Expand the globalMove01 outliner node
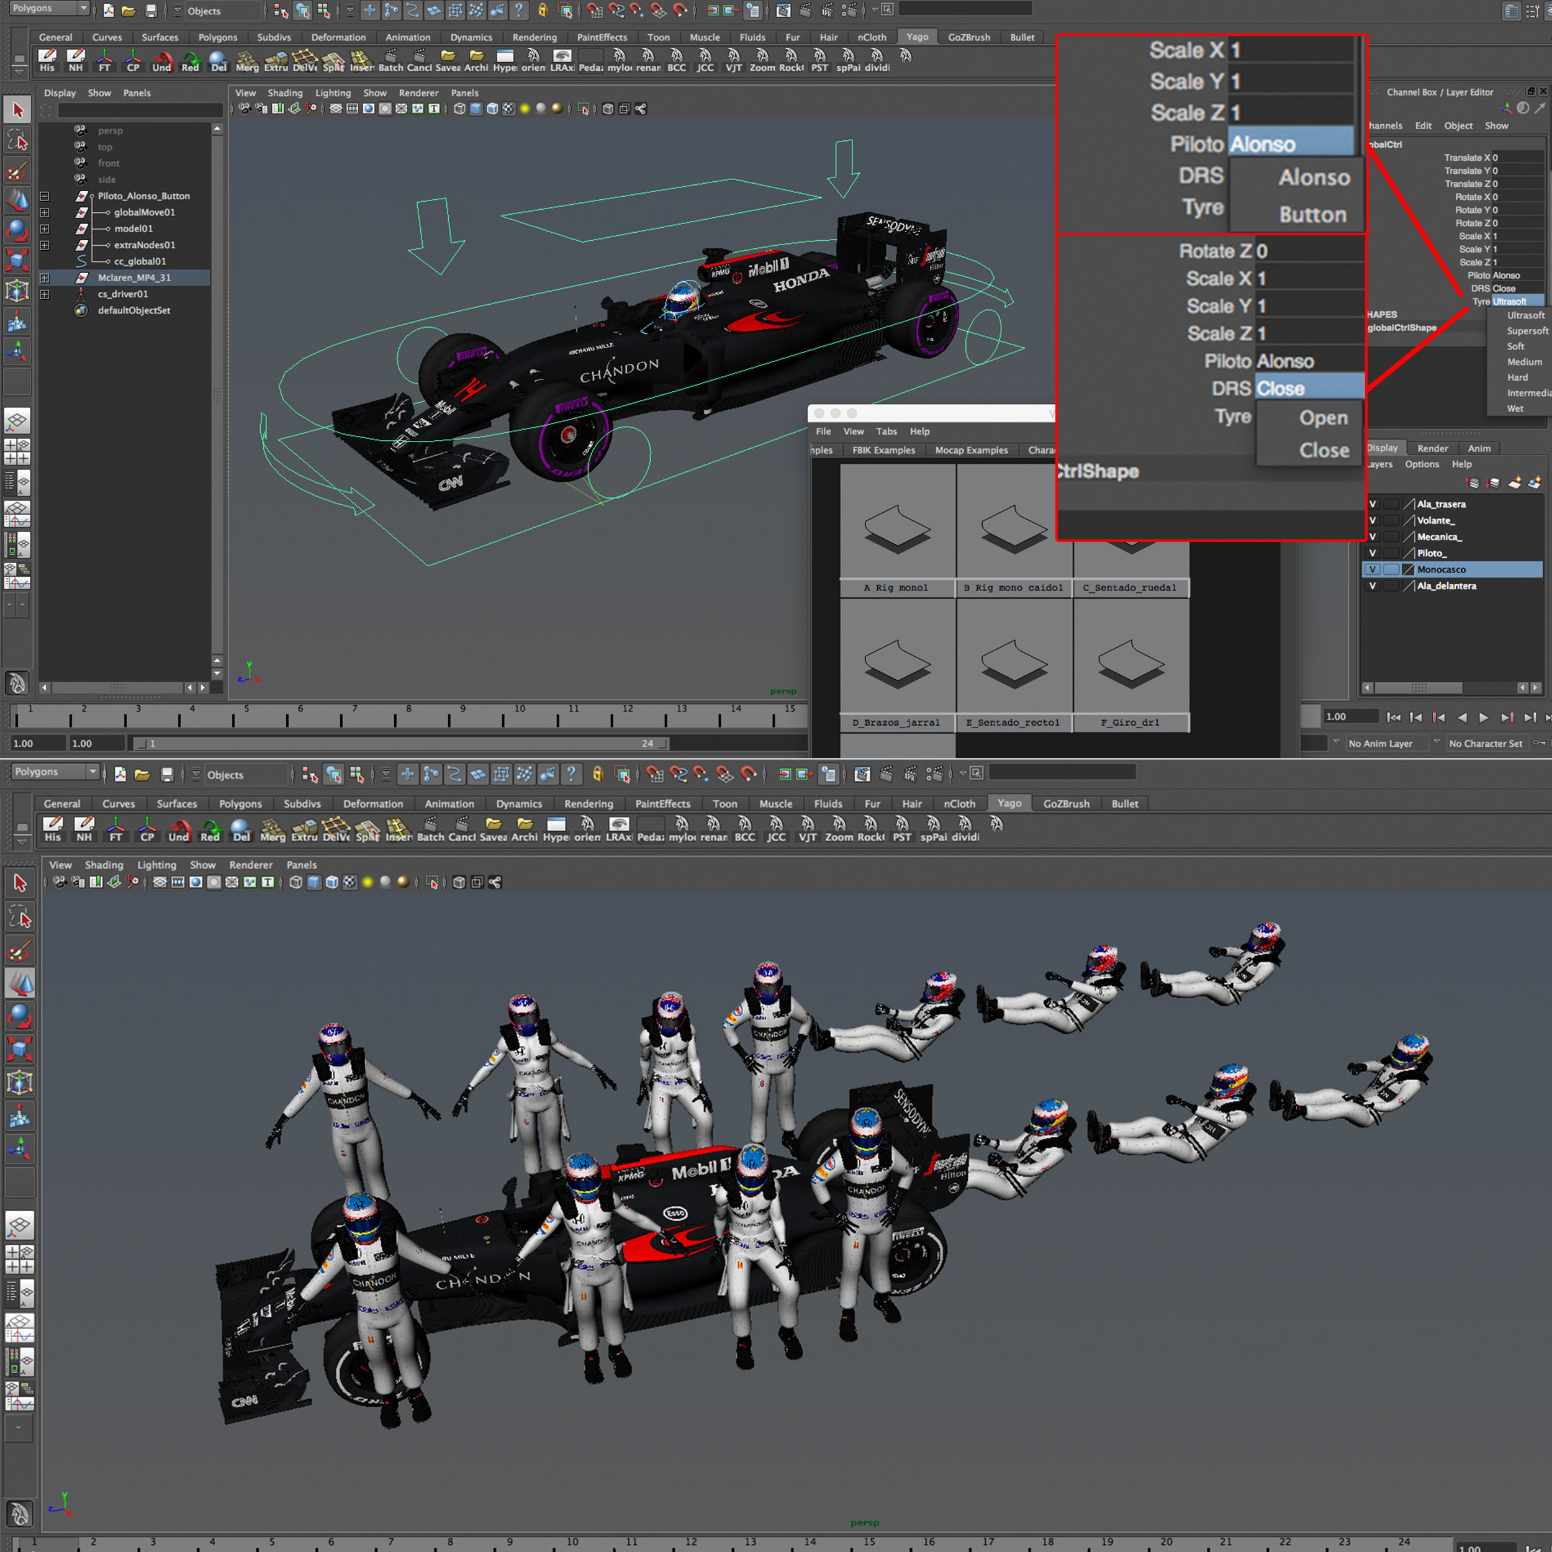Screen dimensions: 1552x1552 point(45,212)
